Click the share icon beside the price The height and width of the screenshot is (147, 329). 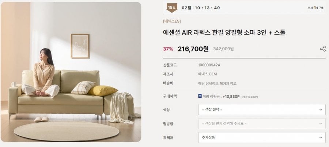[x=323, y=49]
